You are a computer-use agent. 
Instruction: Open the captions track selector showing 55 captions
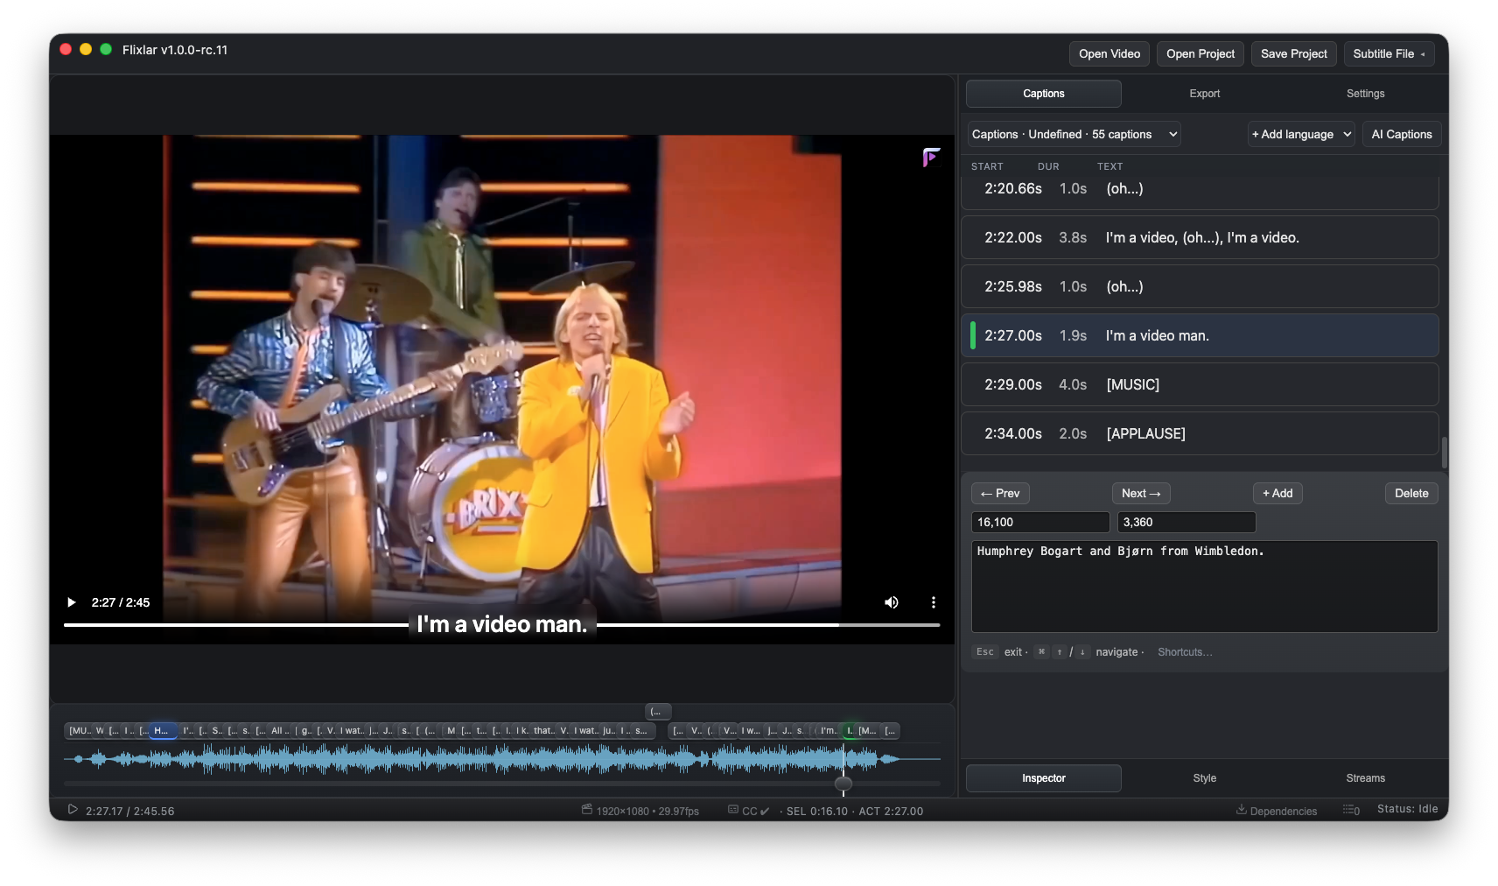1074,134
